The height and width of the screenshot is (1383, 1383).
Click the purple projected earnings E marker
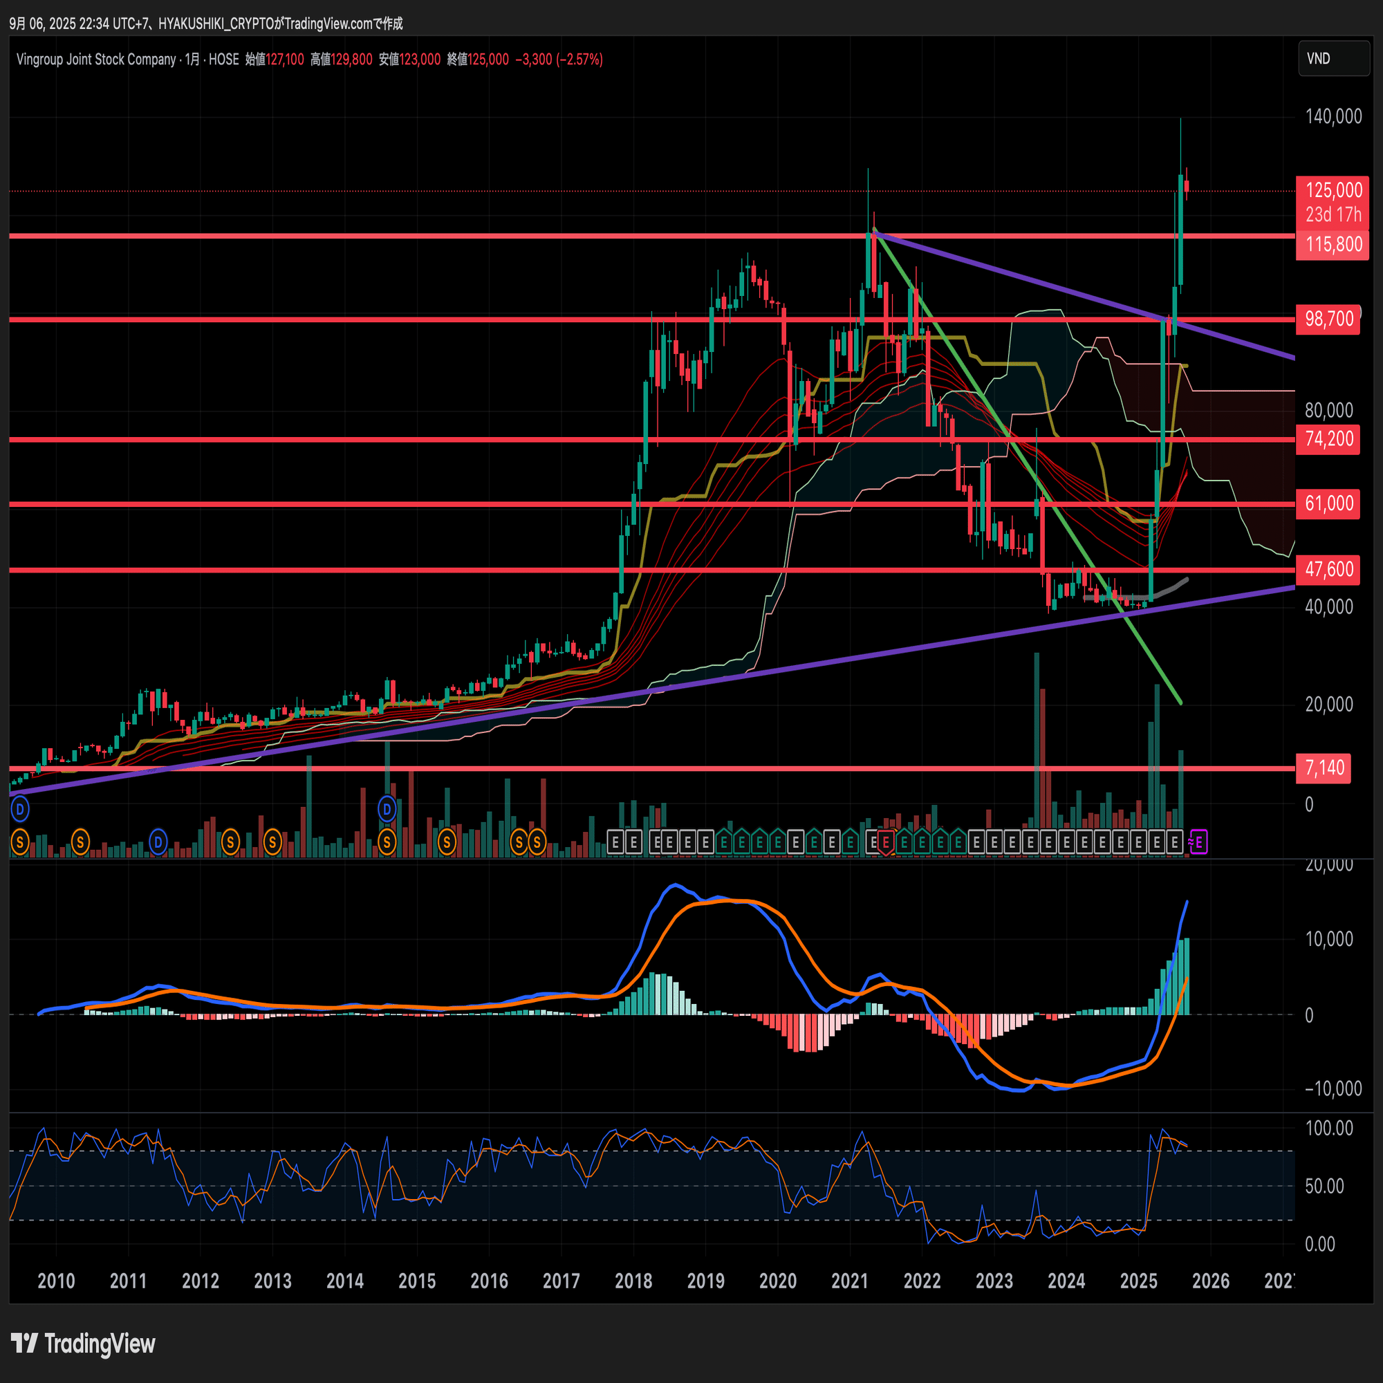(1198, 842)
